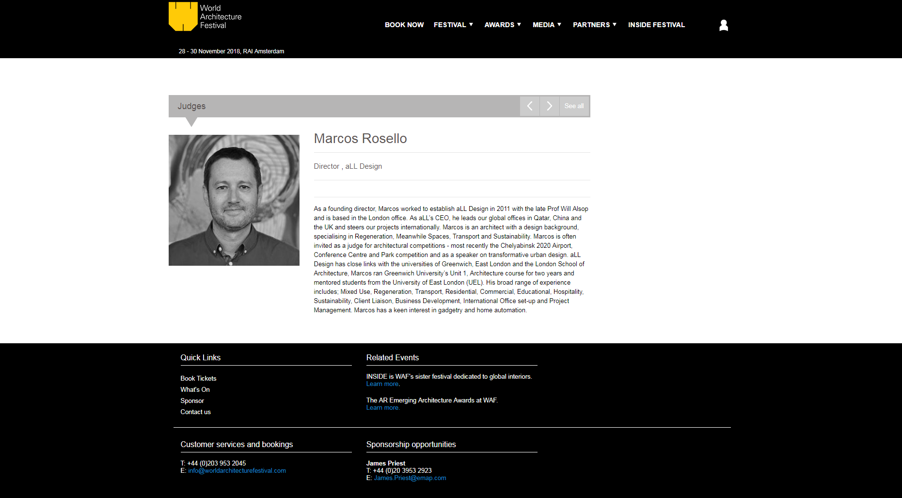Click the customer services phone number +44 (0)203 953 2045
This screenshot has height=498, width=902.
tap(217, 464)
